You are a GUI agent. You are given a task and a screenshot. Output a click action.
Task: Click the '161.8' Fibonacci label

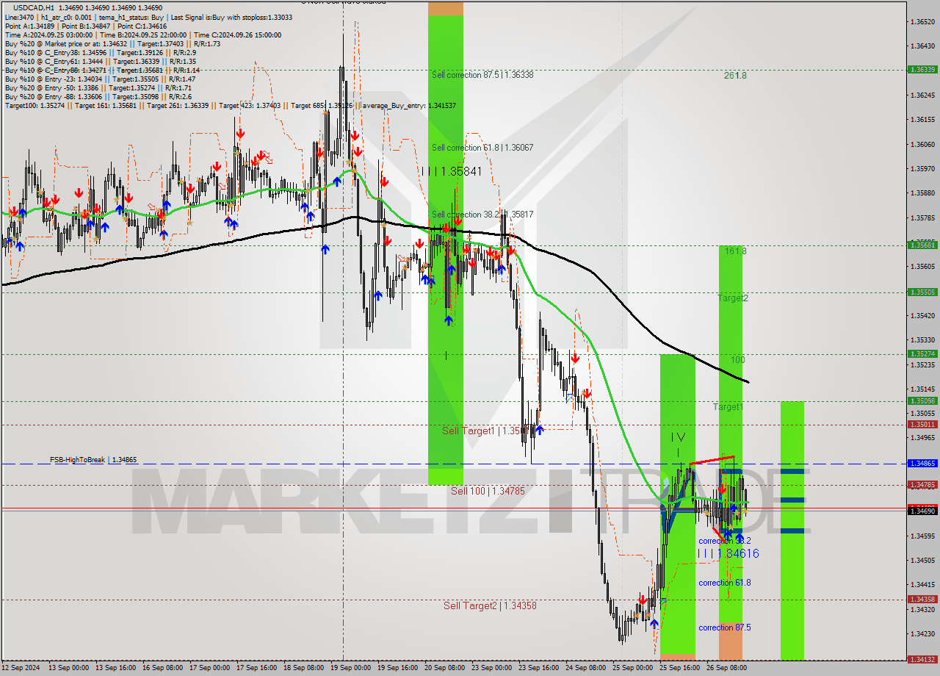(x=735, y=251)
